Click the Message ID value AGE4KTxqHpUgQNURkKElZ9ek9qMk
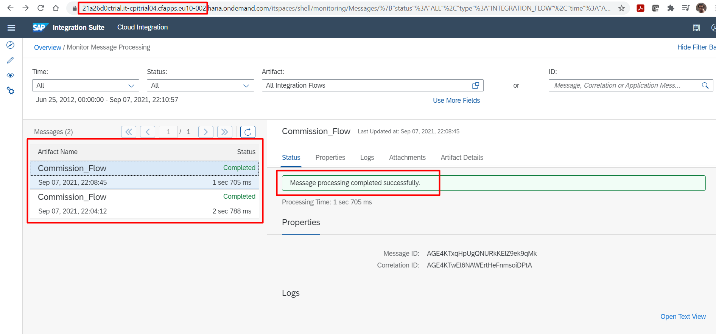Screen dimensions: 716x334 tap(482, 254)
